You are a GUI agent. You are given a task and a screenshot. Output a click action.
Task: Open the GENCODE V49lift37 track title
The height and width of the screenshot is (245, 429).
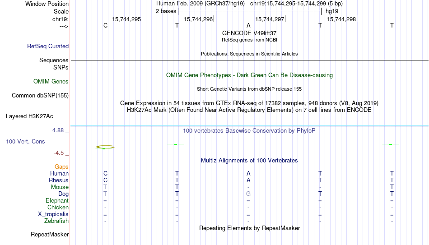click(x=249, y=33)
